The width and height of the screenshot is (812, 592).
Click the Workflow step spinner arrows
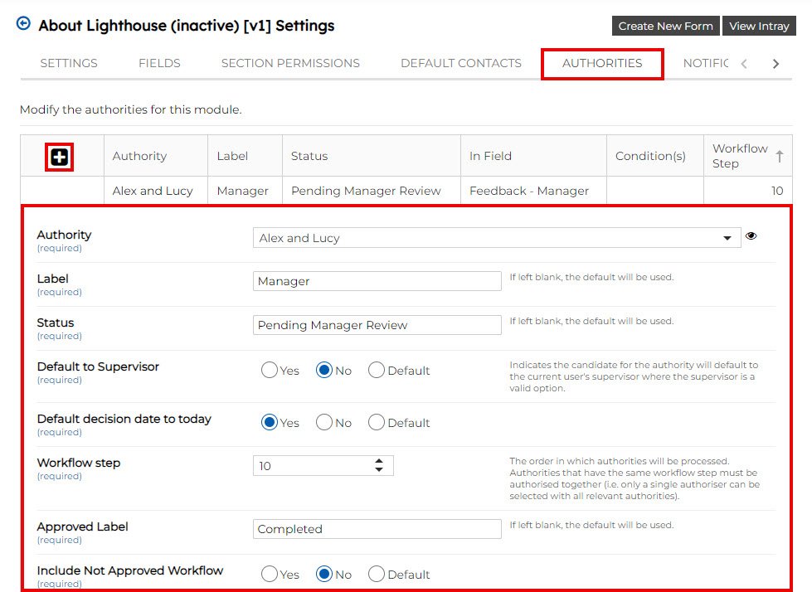(379, 466)
